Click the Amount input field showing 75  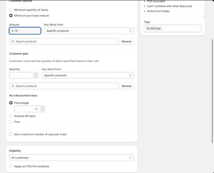(x=25, y=31)
